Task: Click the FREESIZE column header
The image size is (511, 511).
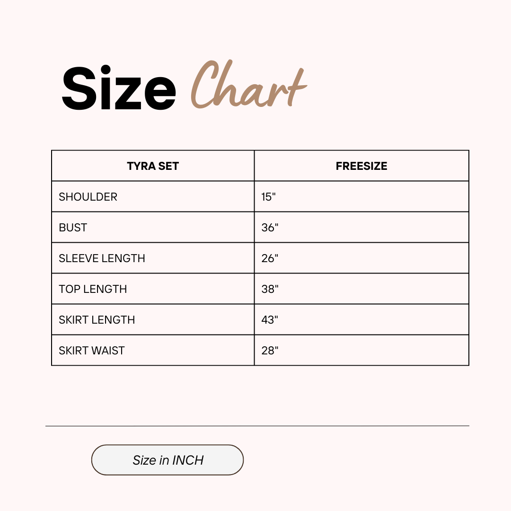Action: click(x=361, y=166)
